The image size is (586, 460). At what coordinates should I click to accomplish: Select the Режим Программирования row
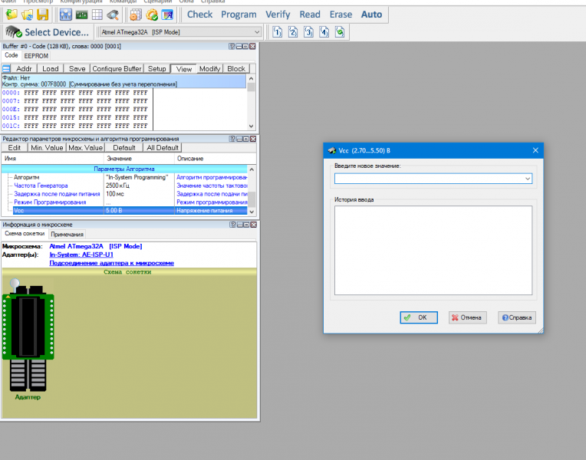124,202
